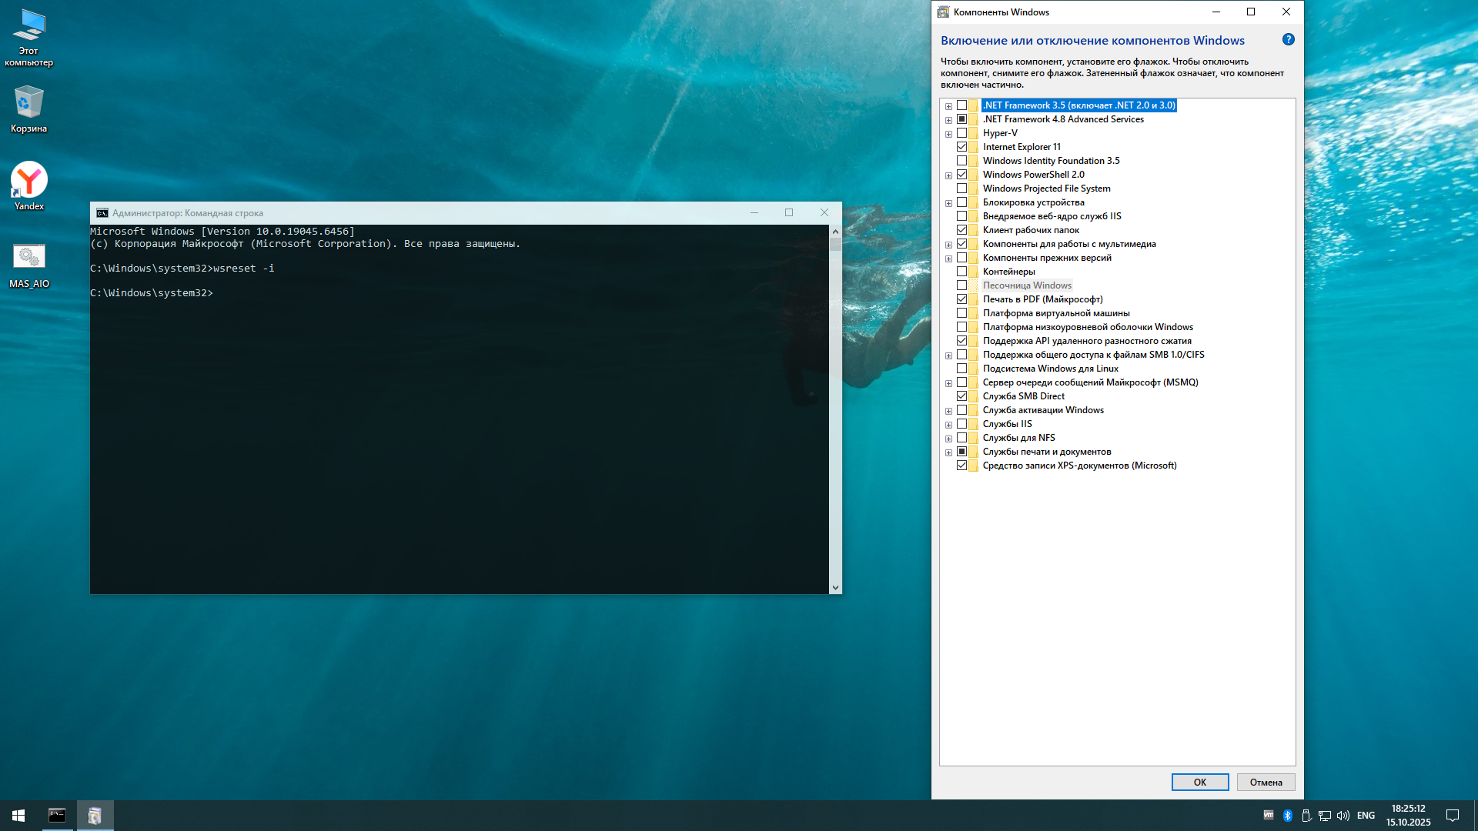This screenshot has width=1478, height=831.
Task: Expand "Сервер очереди сообщений Майкрософт (MSMQ)"
Action: pyautogui.click(x=948, y=382)
